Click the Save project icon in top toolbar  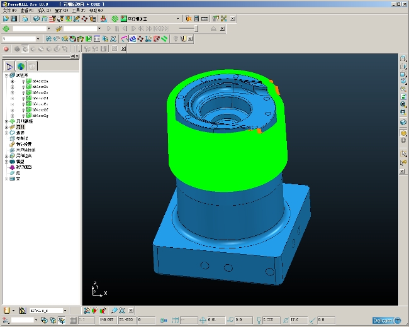click(x=14, y=18)
